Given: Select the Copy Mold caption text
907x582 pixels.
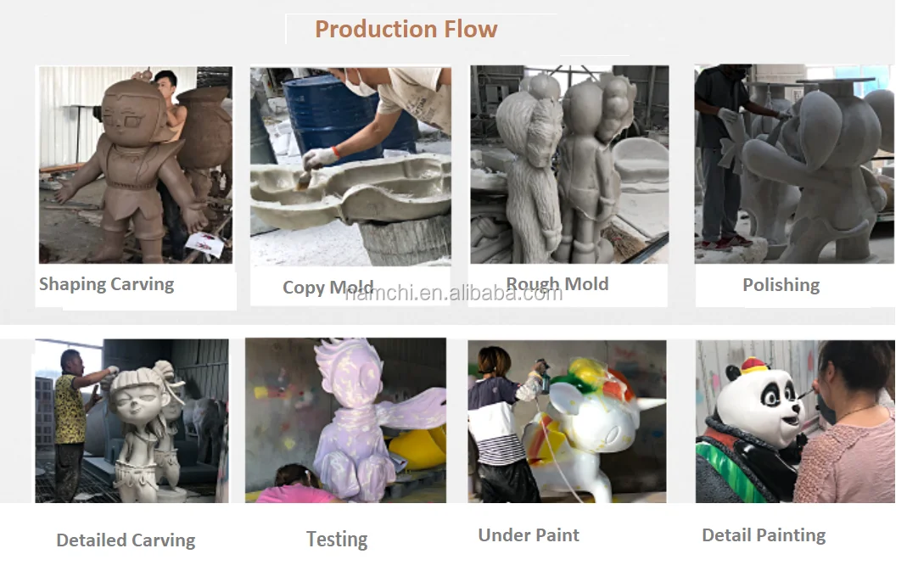Looking at the screenshot, I should click(x=328, y=288).
